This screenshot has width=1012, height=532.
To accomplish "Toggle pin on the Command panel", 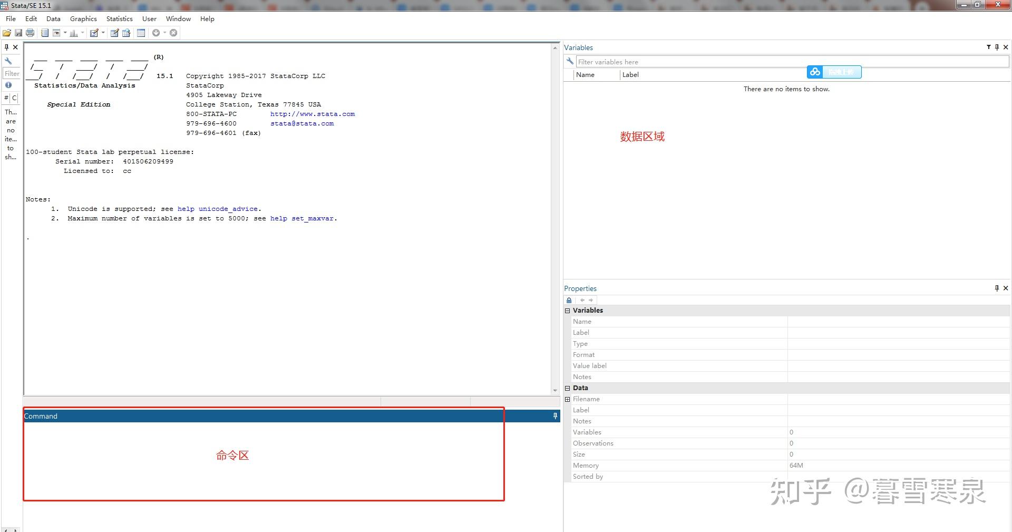I will (555, 416).
